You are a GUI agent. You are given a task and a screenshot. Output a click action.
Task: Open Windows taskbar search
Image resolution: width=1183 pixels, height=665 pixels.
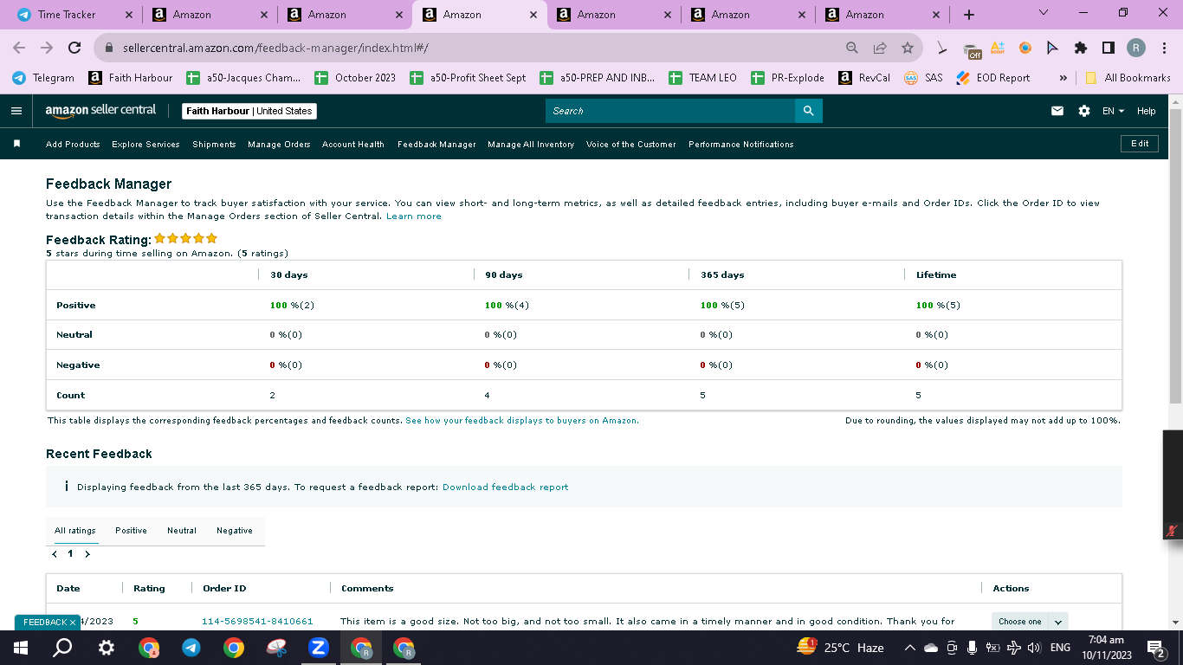tap(63, 647)
